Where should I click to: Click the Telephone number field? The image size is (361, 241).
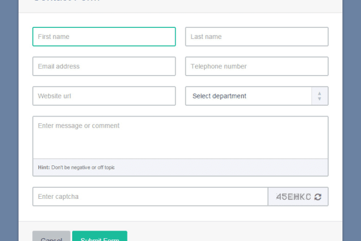point(257,66)
